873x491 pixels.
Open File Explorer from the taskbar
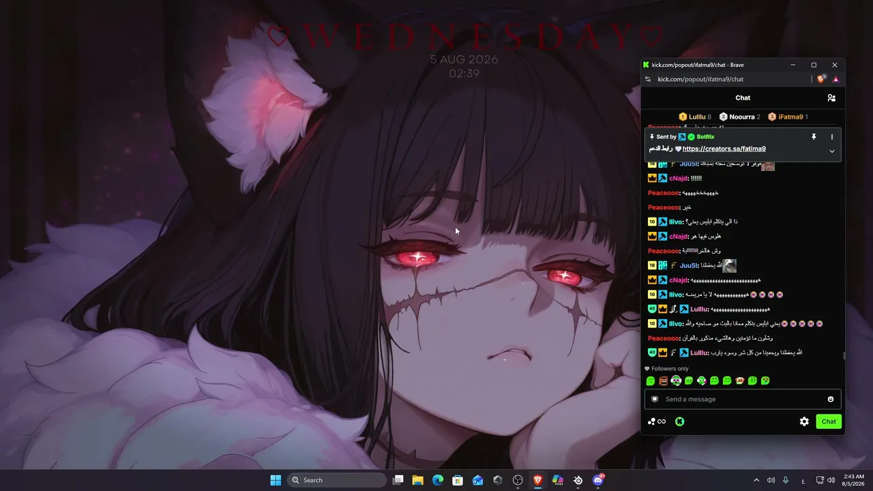418,480
